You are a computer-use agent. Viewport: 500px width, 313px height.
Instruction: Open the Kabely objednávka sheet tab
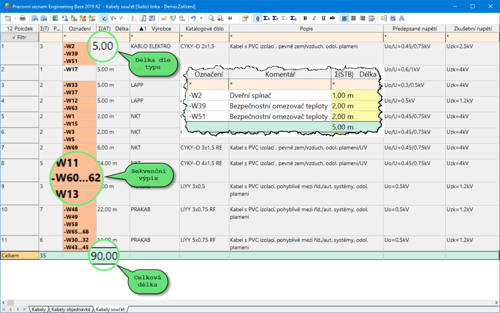pos(71,310)
